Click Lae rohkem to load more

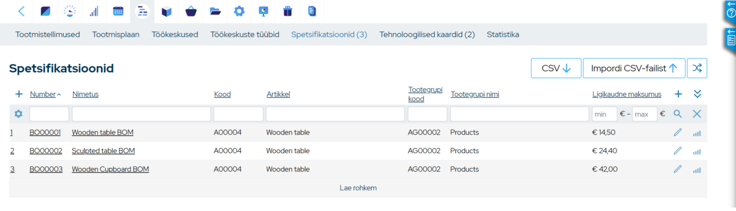[x=358, y=188]
